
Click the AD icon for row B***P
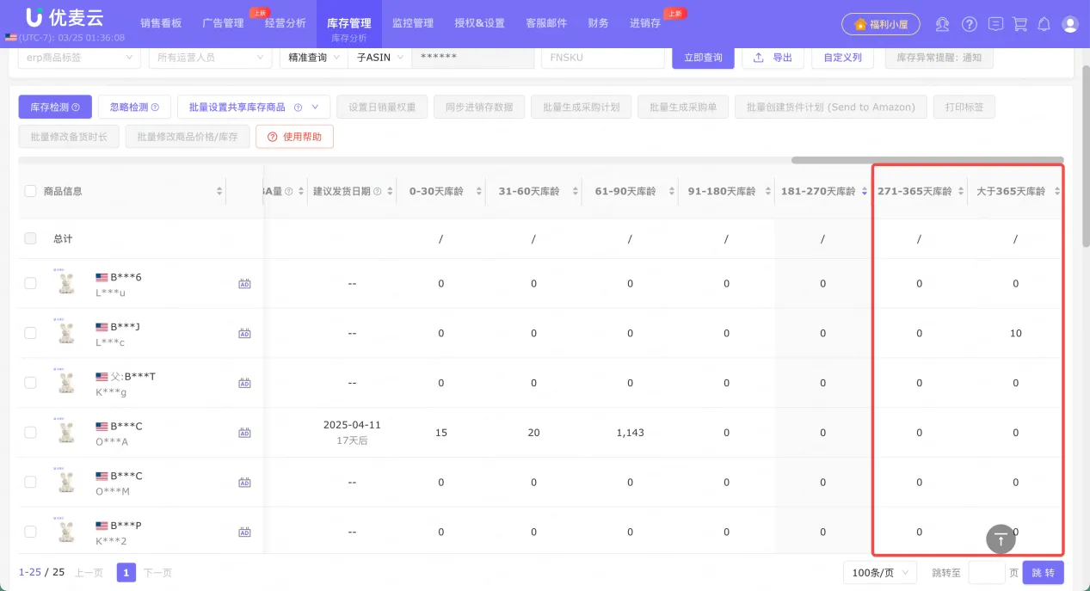click(x=244, y=533)
